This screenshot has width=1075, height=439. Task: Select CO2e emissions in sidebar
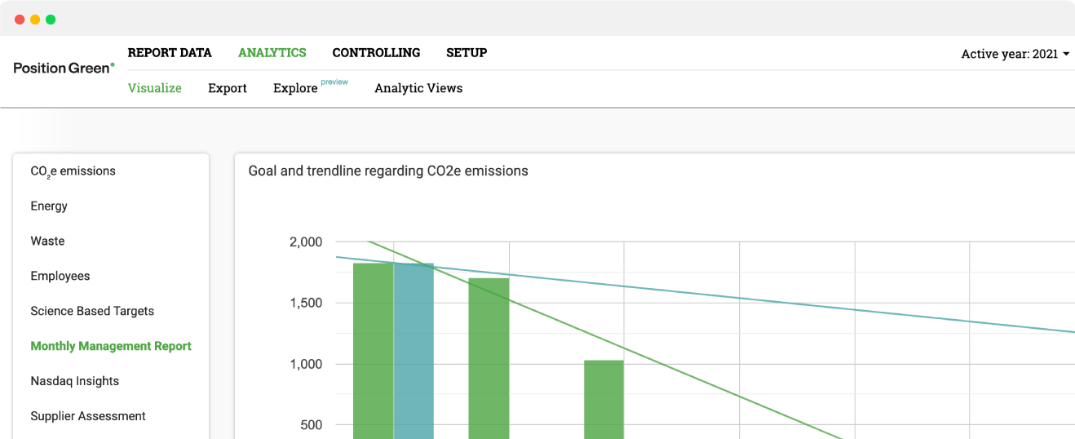tap(73, 171)
